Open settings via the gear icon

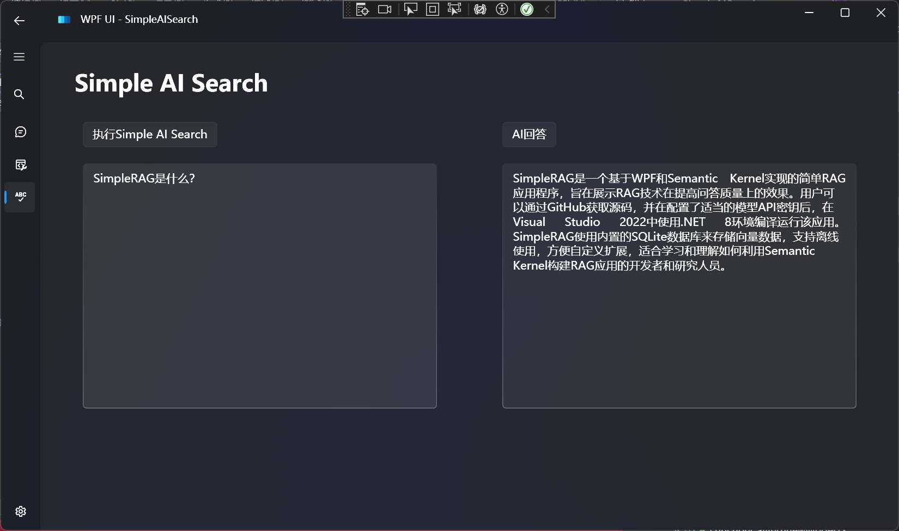pos(21,511)
